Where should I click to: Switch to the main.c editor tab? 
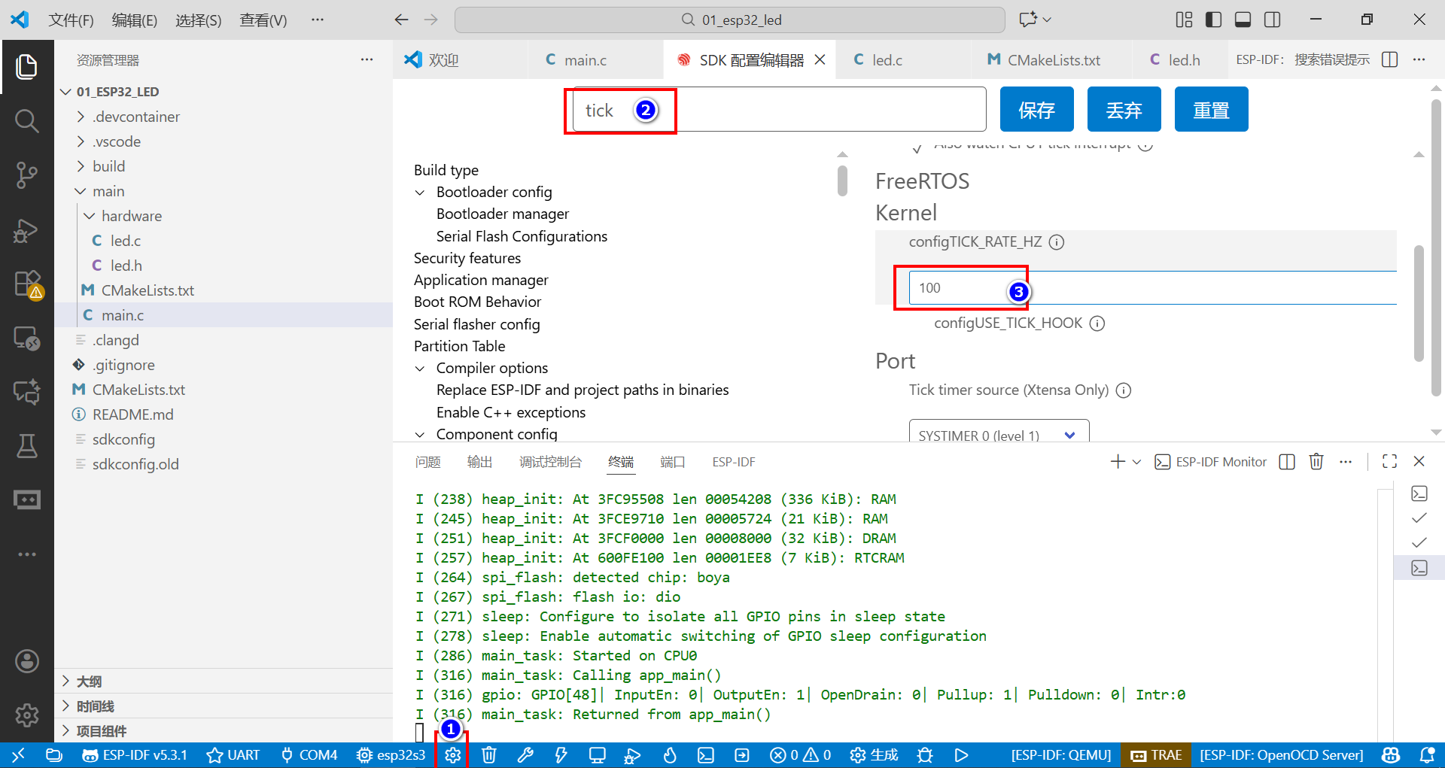tap(585, 60)
